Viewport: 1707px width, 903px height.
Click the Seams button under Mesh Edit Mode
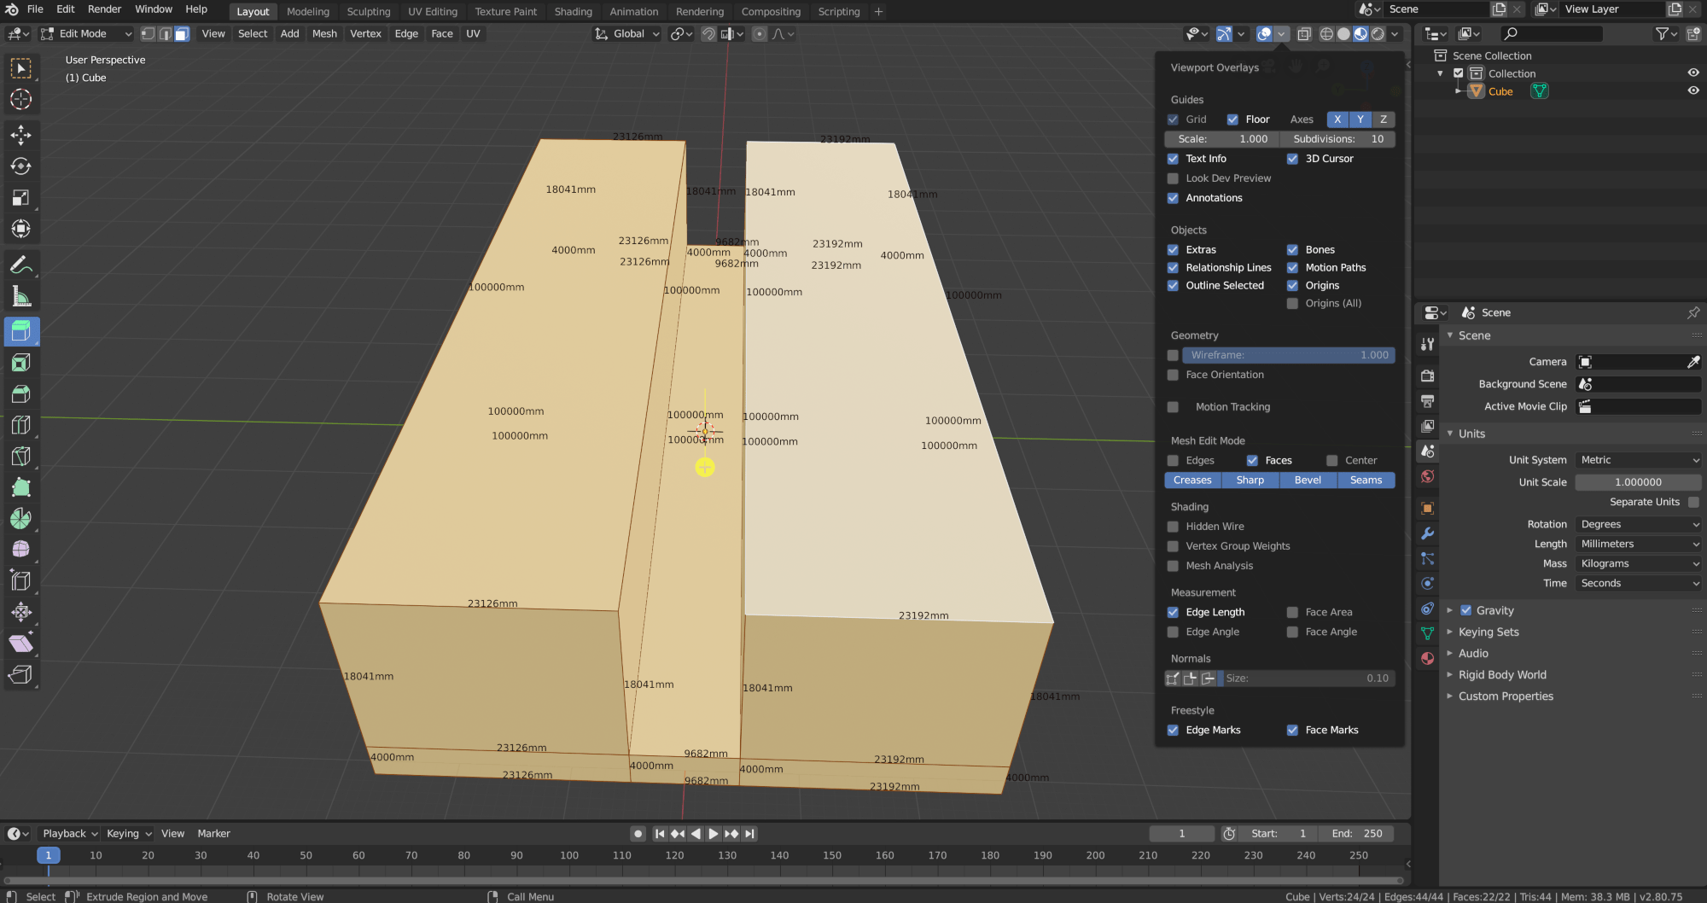(x=1366, y=480)
